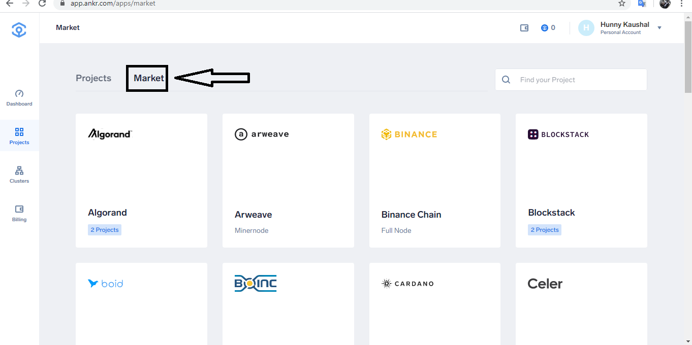This screenshot has height=345, width=692.
Task: Open the BOINC project card
Action: (x=288, y=304)
